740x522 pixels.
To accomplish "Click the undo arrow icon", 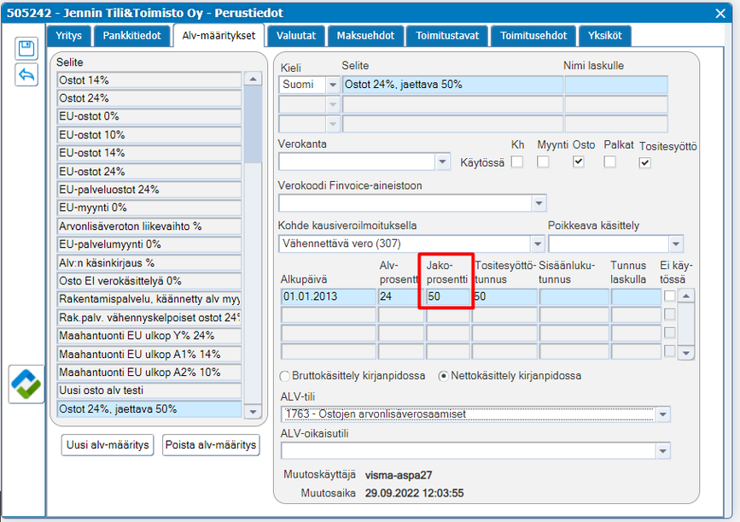I will pyautogui.click(x=26, y=75).
